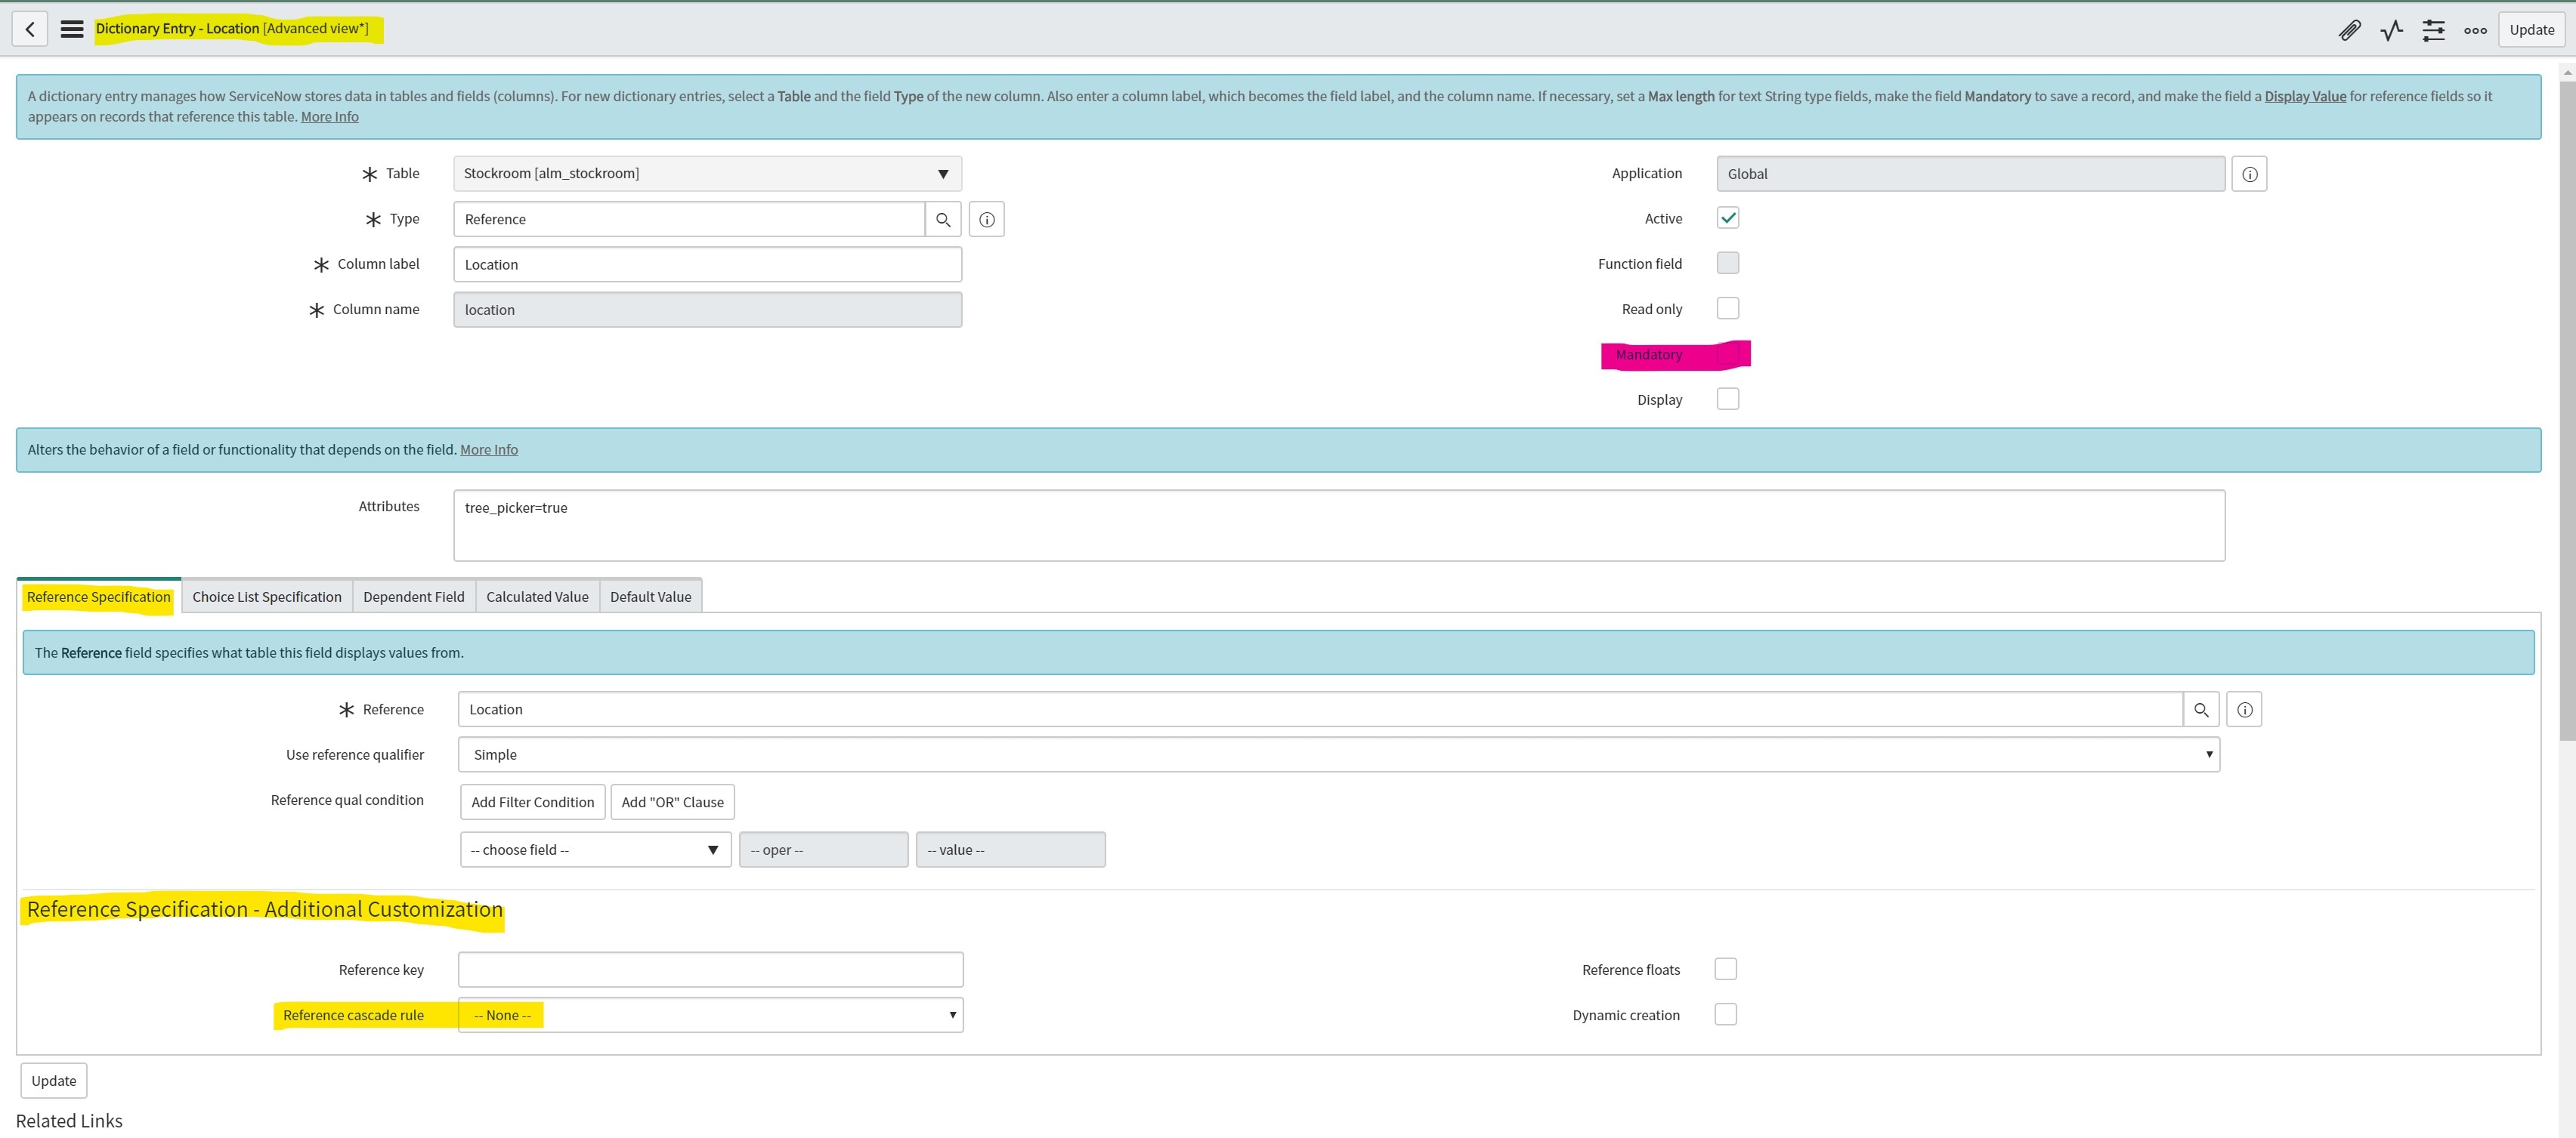Click the Type field lookup magnifier
This screenshot has width=2576, height=1138.
point(942,220)
